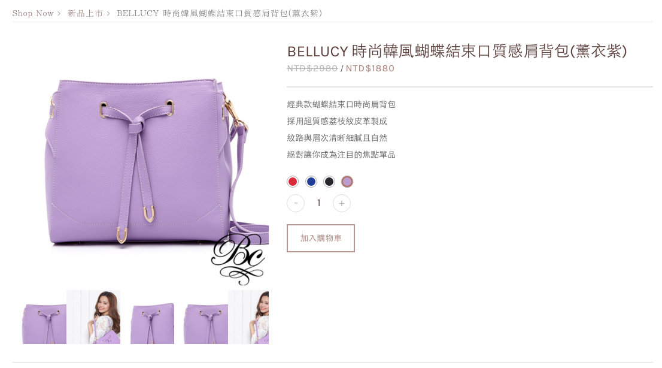Viewport: 662px width, 368px height.
Task: Decrease quantity with the minus button
Action: pyautogui.click(x=296, y=203)
